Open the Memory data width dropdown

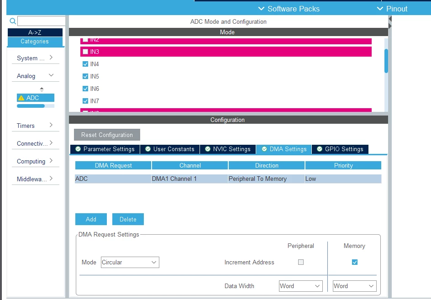click(x=354, y=286)
